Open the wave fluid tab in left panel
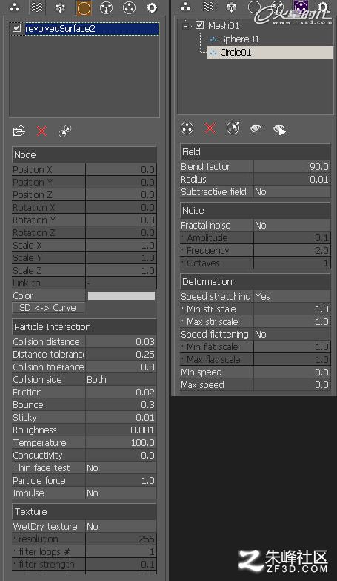This screenshot has height=581, width=337. (37, 7)
